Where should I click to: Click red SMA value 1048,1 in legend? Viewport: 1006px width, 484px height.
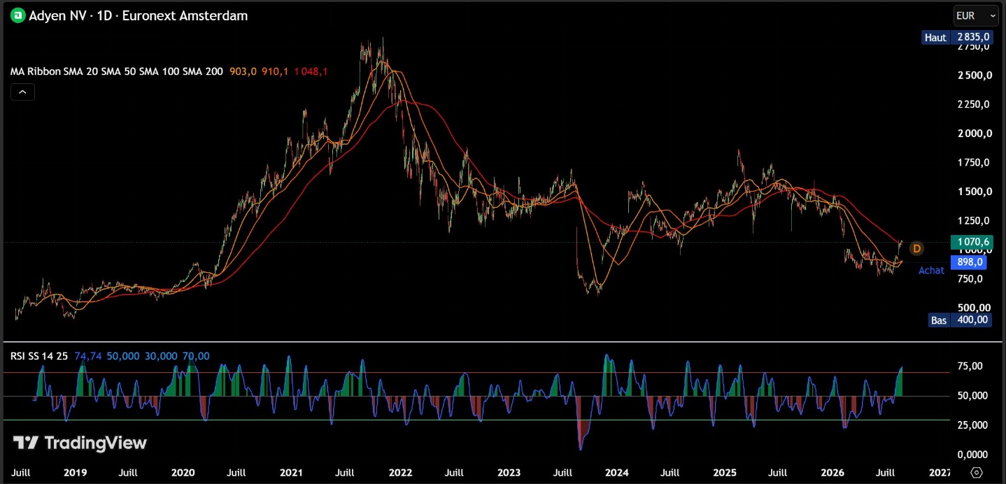[x=311, y=71]
